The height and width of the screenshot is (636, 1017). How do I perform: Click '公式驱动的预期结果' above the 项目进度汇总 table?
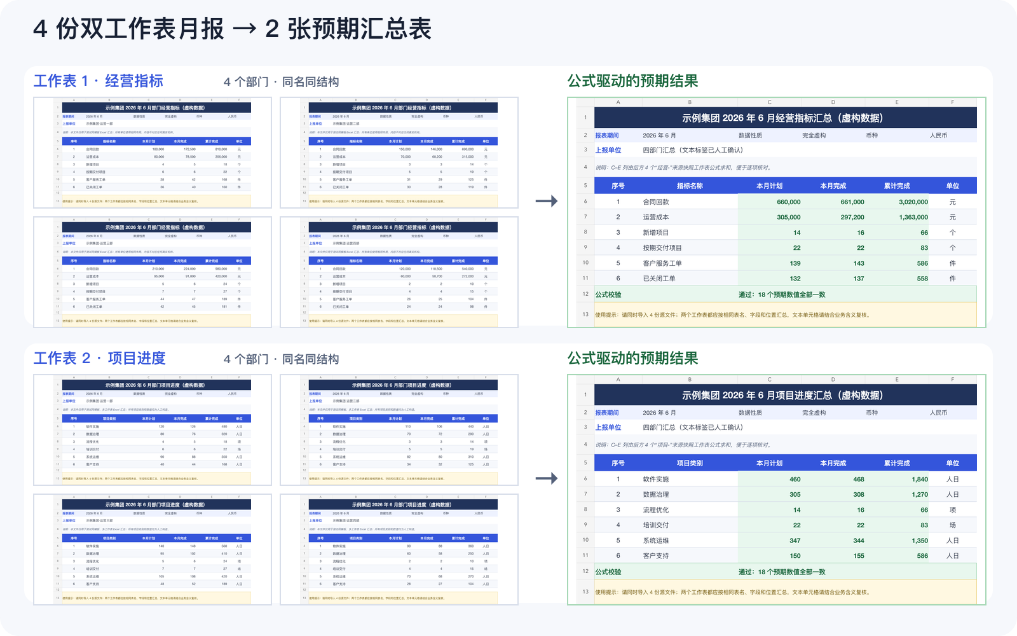pos(632,358)
